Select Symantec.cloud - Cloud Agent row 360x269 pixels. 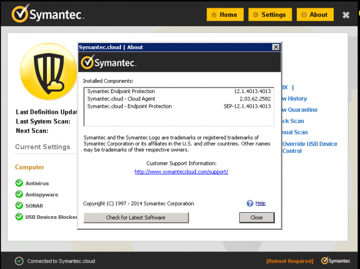[179, 99]
